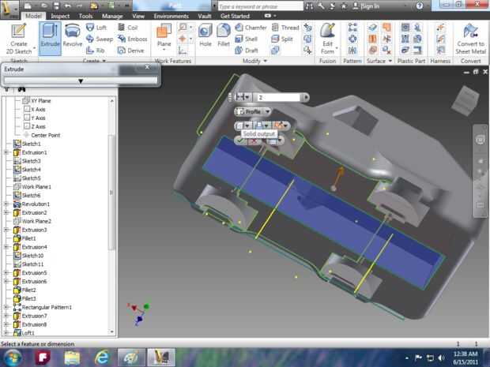
Task: Open the Surface panel dropdown arrow
Action: tap(390, 61)
